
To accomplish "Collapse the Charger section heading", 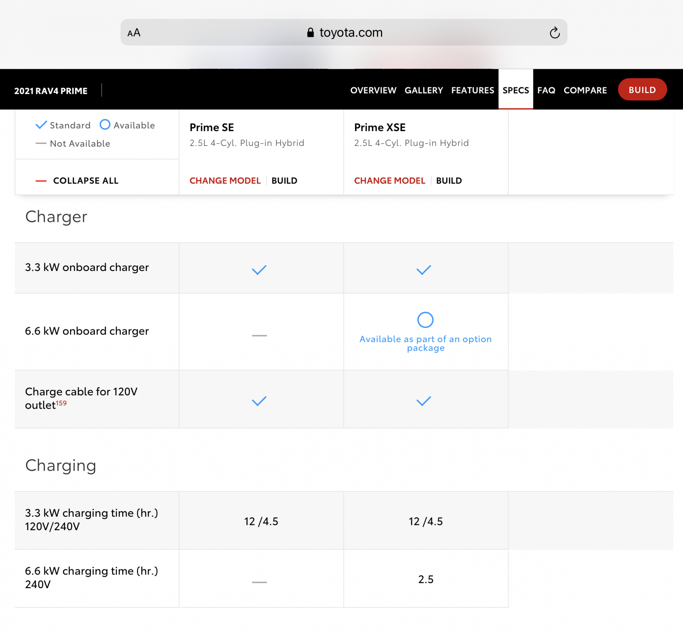I will click(x=56, y=217).
